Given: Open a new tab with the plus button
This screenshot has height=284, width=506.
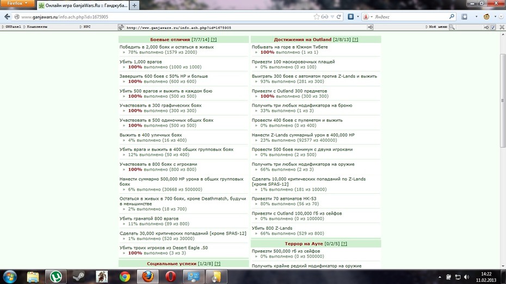Looking at the screenshot, I should pyautogui.click(x=134, y=5).
